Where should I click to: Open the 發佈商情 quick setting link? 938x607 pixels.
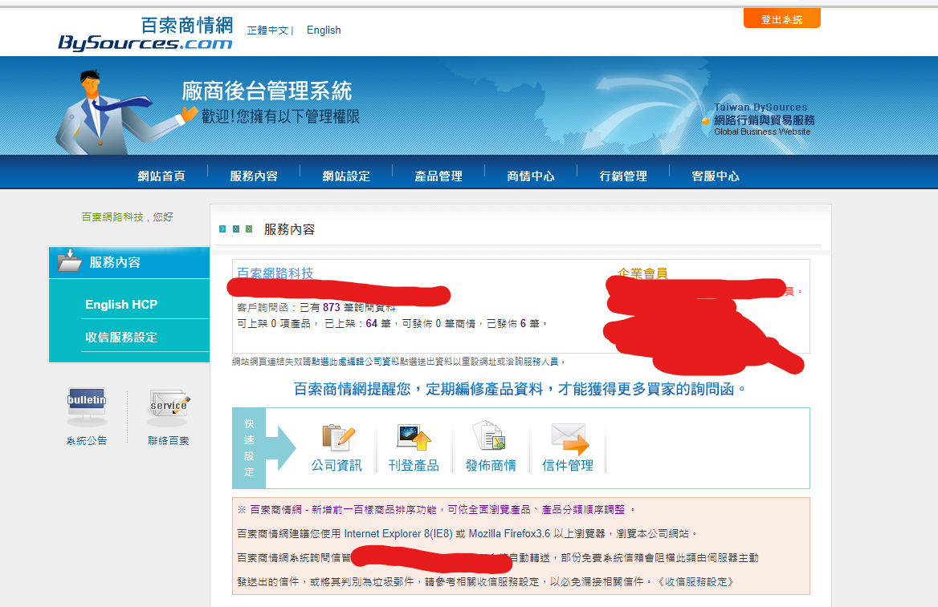[491, 465]
